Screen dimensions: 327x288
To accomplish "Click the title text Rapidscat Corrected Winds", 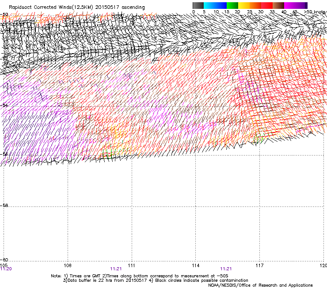I will (x=41, y=8).
